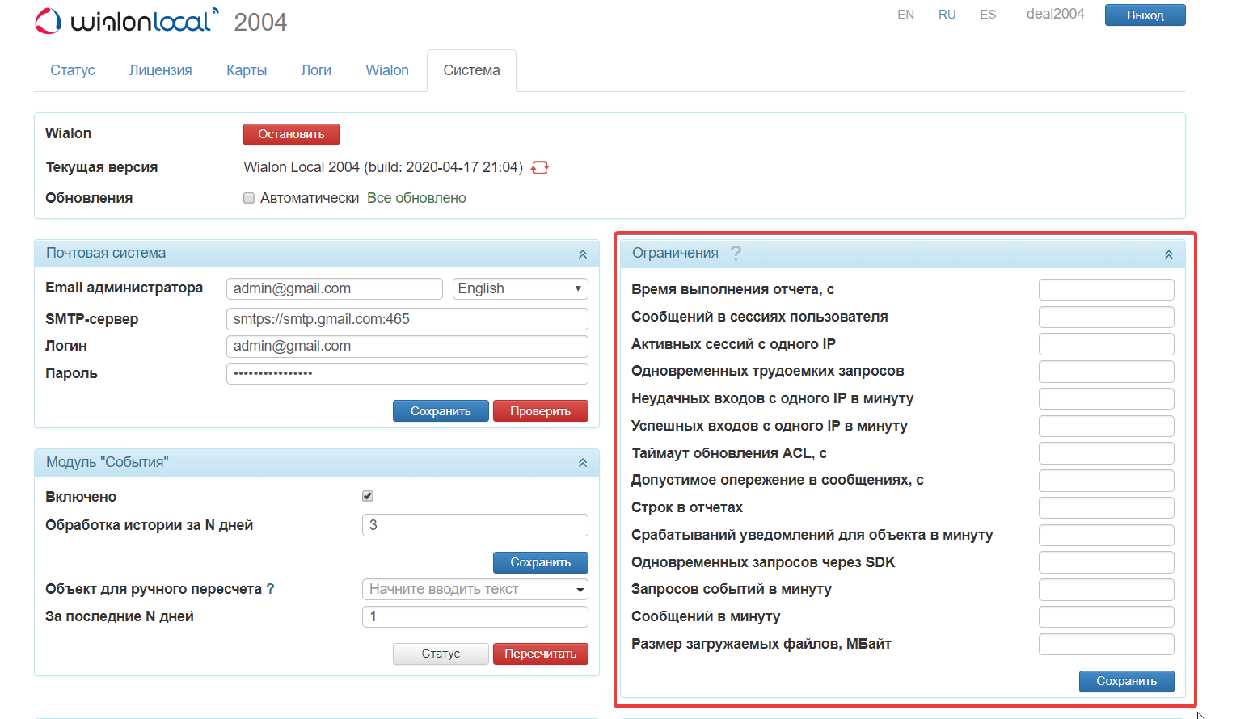1236x719 pixels.
Task: Open the Лицензия tab
Action: click(x=160, y=70)
